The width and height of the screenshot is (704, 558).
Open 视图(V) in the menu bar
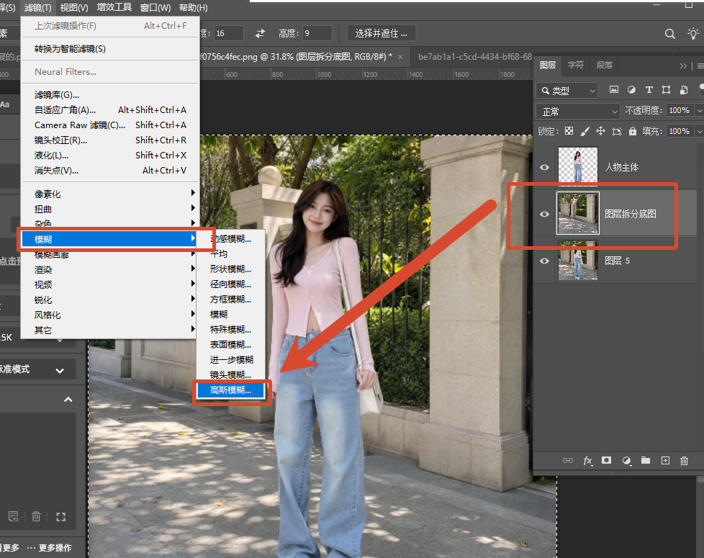(74, 8)
